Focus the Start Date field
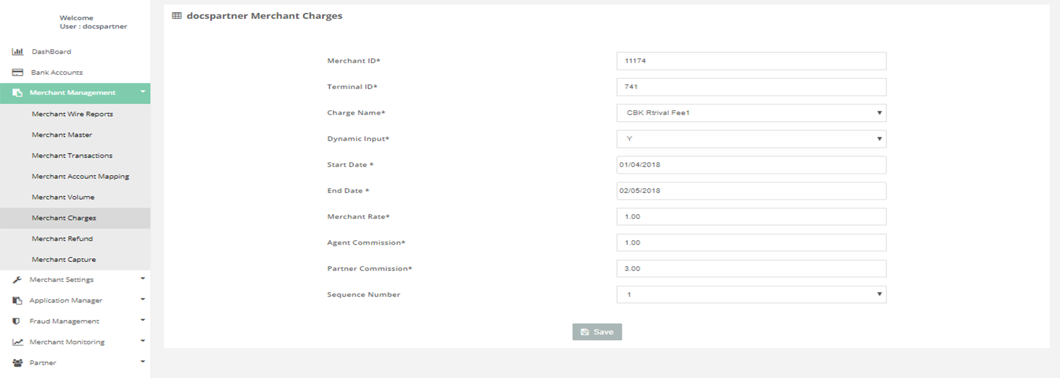 [750, 165]
